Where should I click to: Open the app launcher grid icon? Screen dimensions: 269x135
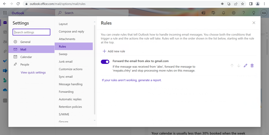coord(5,13)
